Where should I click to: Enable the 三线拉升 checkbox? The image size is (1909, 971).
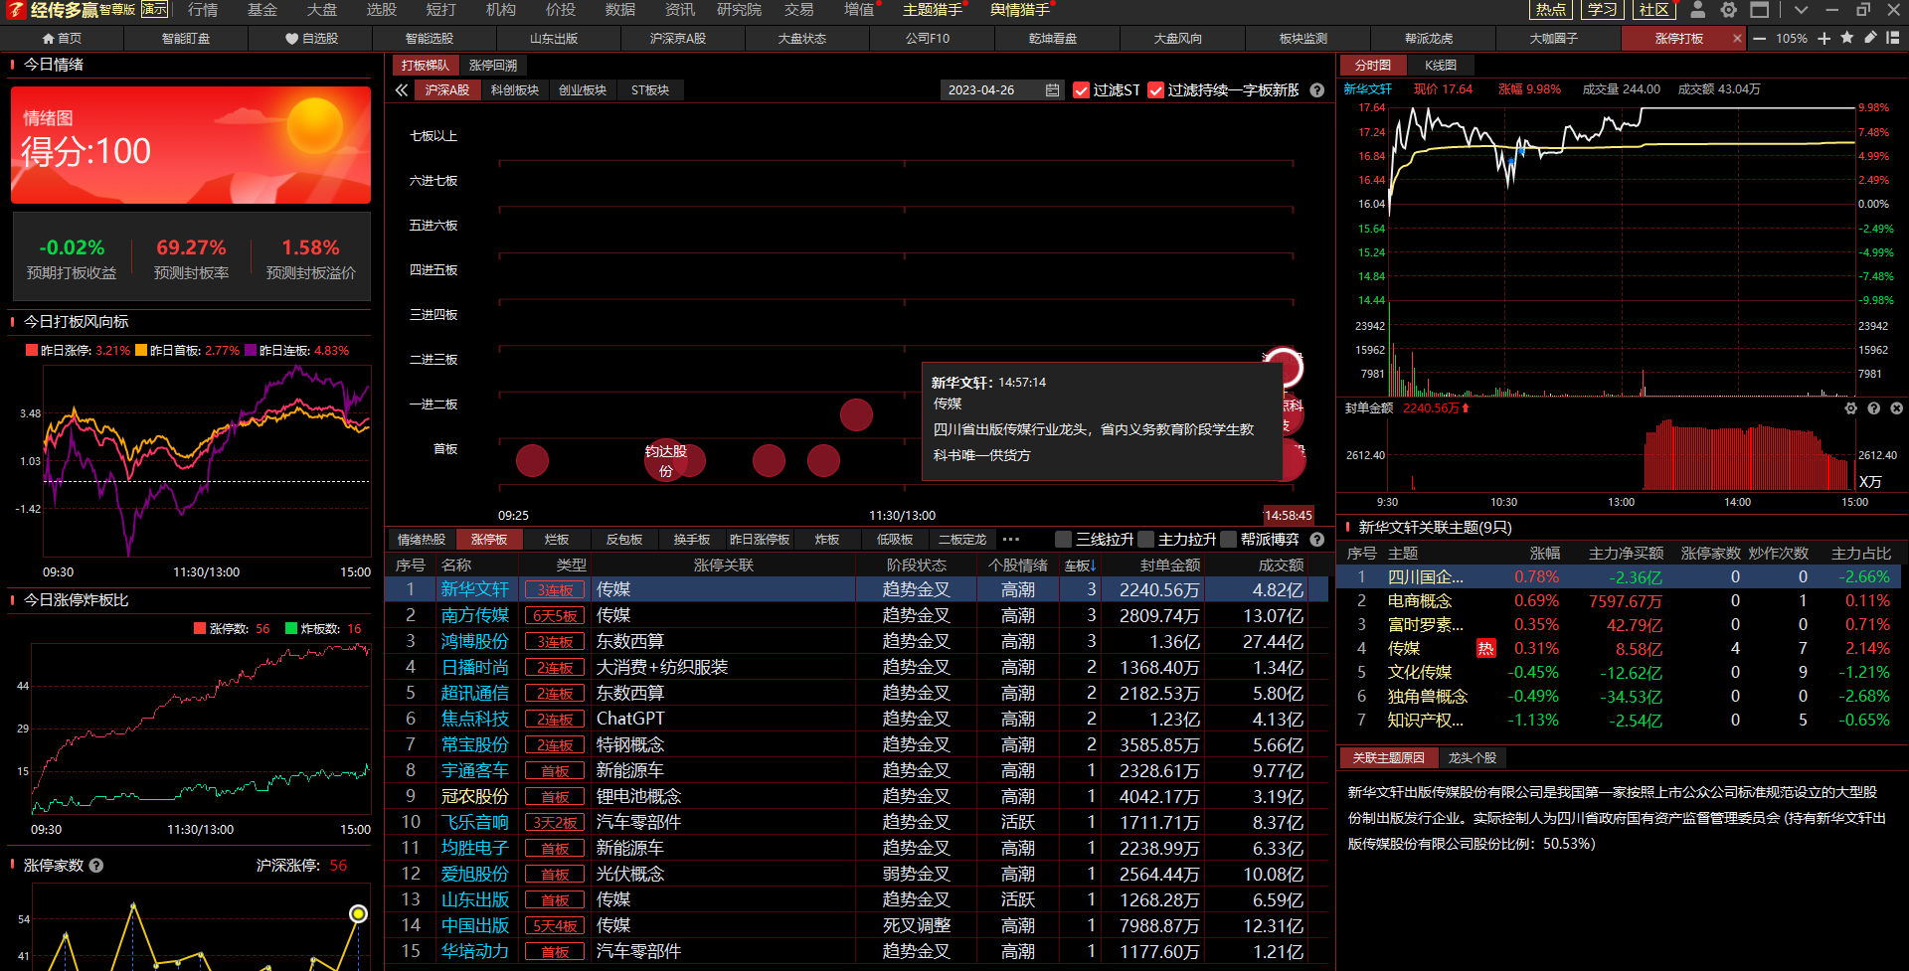[x=1064, y=540]
